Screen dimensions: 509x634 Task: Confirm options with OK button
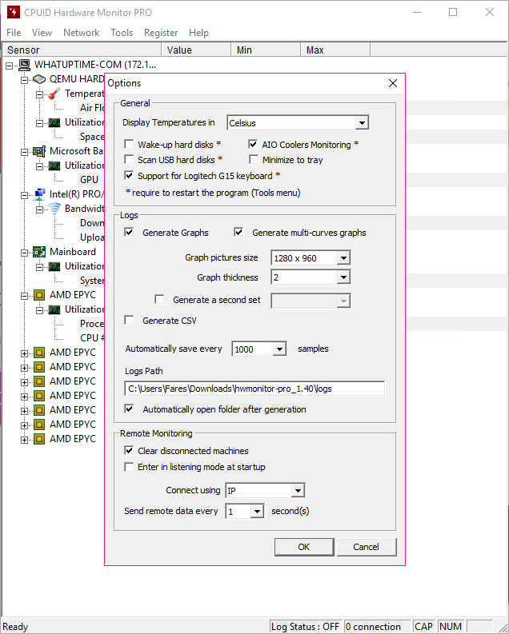click(304, 547)
